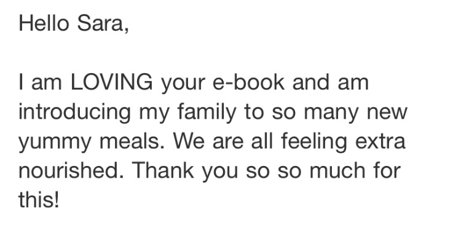Click the greeting 'Hello Sara,'

(x=74, y=23)
